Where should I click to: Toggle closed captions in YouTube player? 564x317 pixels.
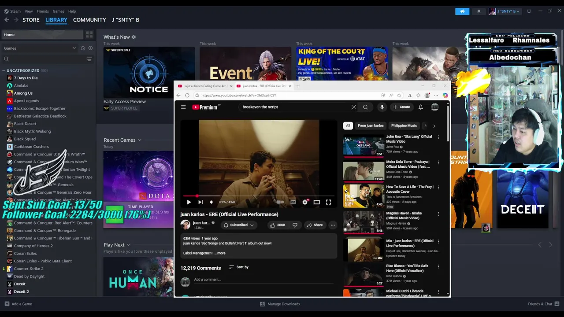point(293,202)
